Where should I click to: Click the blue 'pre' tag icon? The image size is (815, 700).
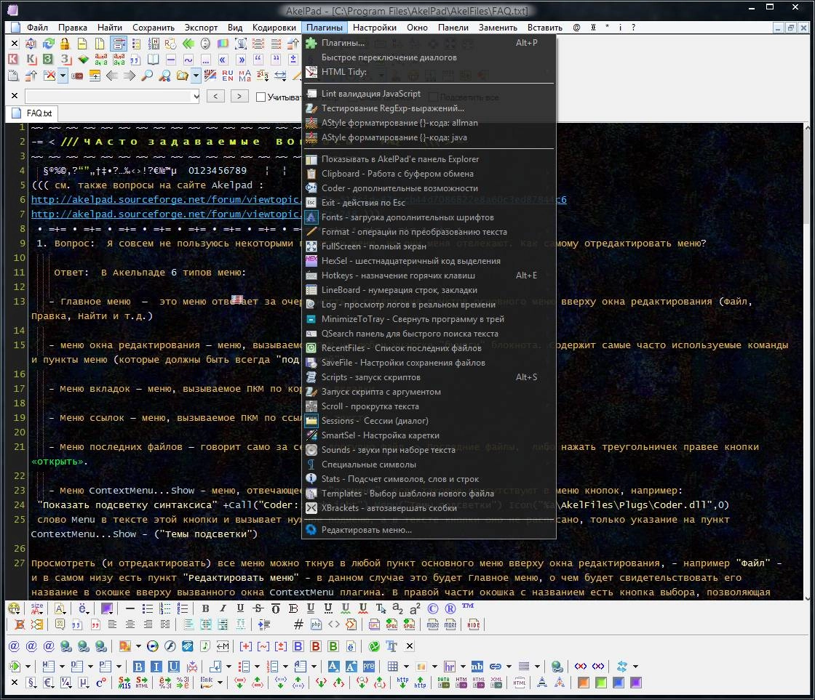point(368,667)
